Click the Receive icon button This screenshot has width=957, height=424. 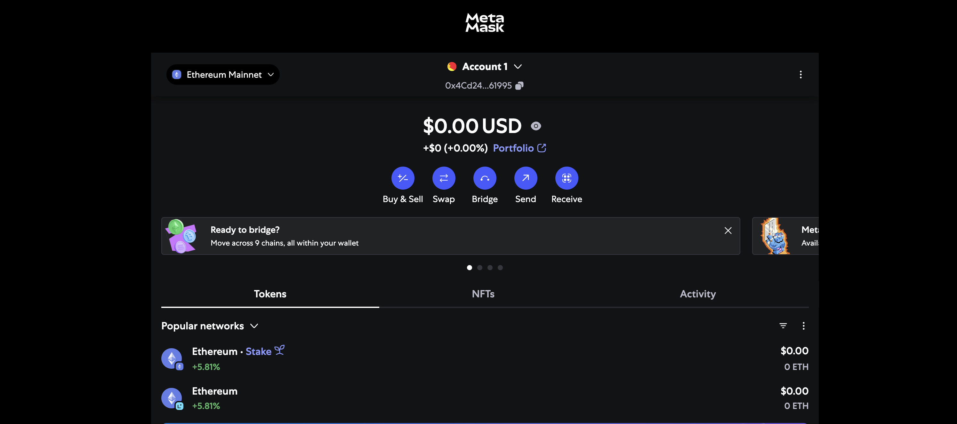point(567,178)
